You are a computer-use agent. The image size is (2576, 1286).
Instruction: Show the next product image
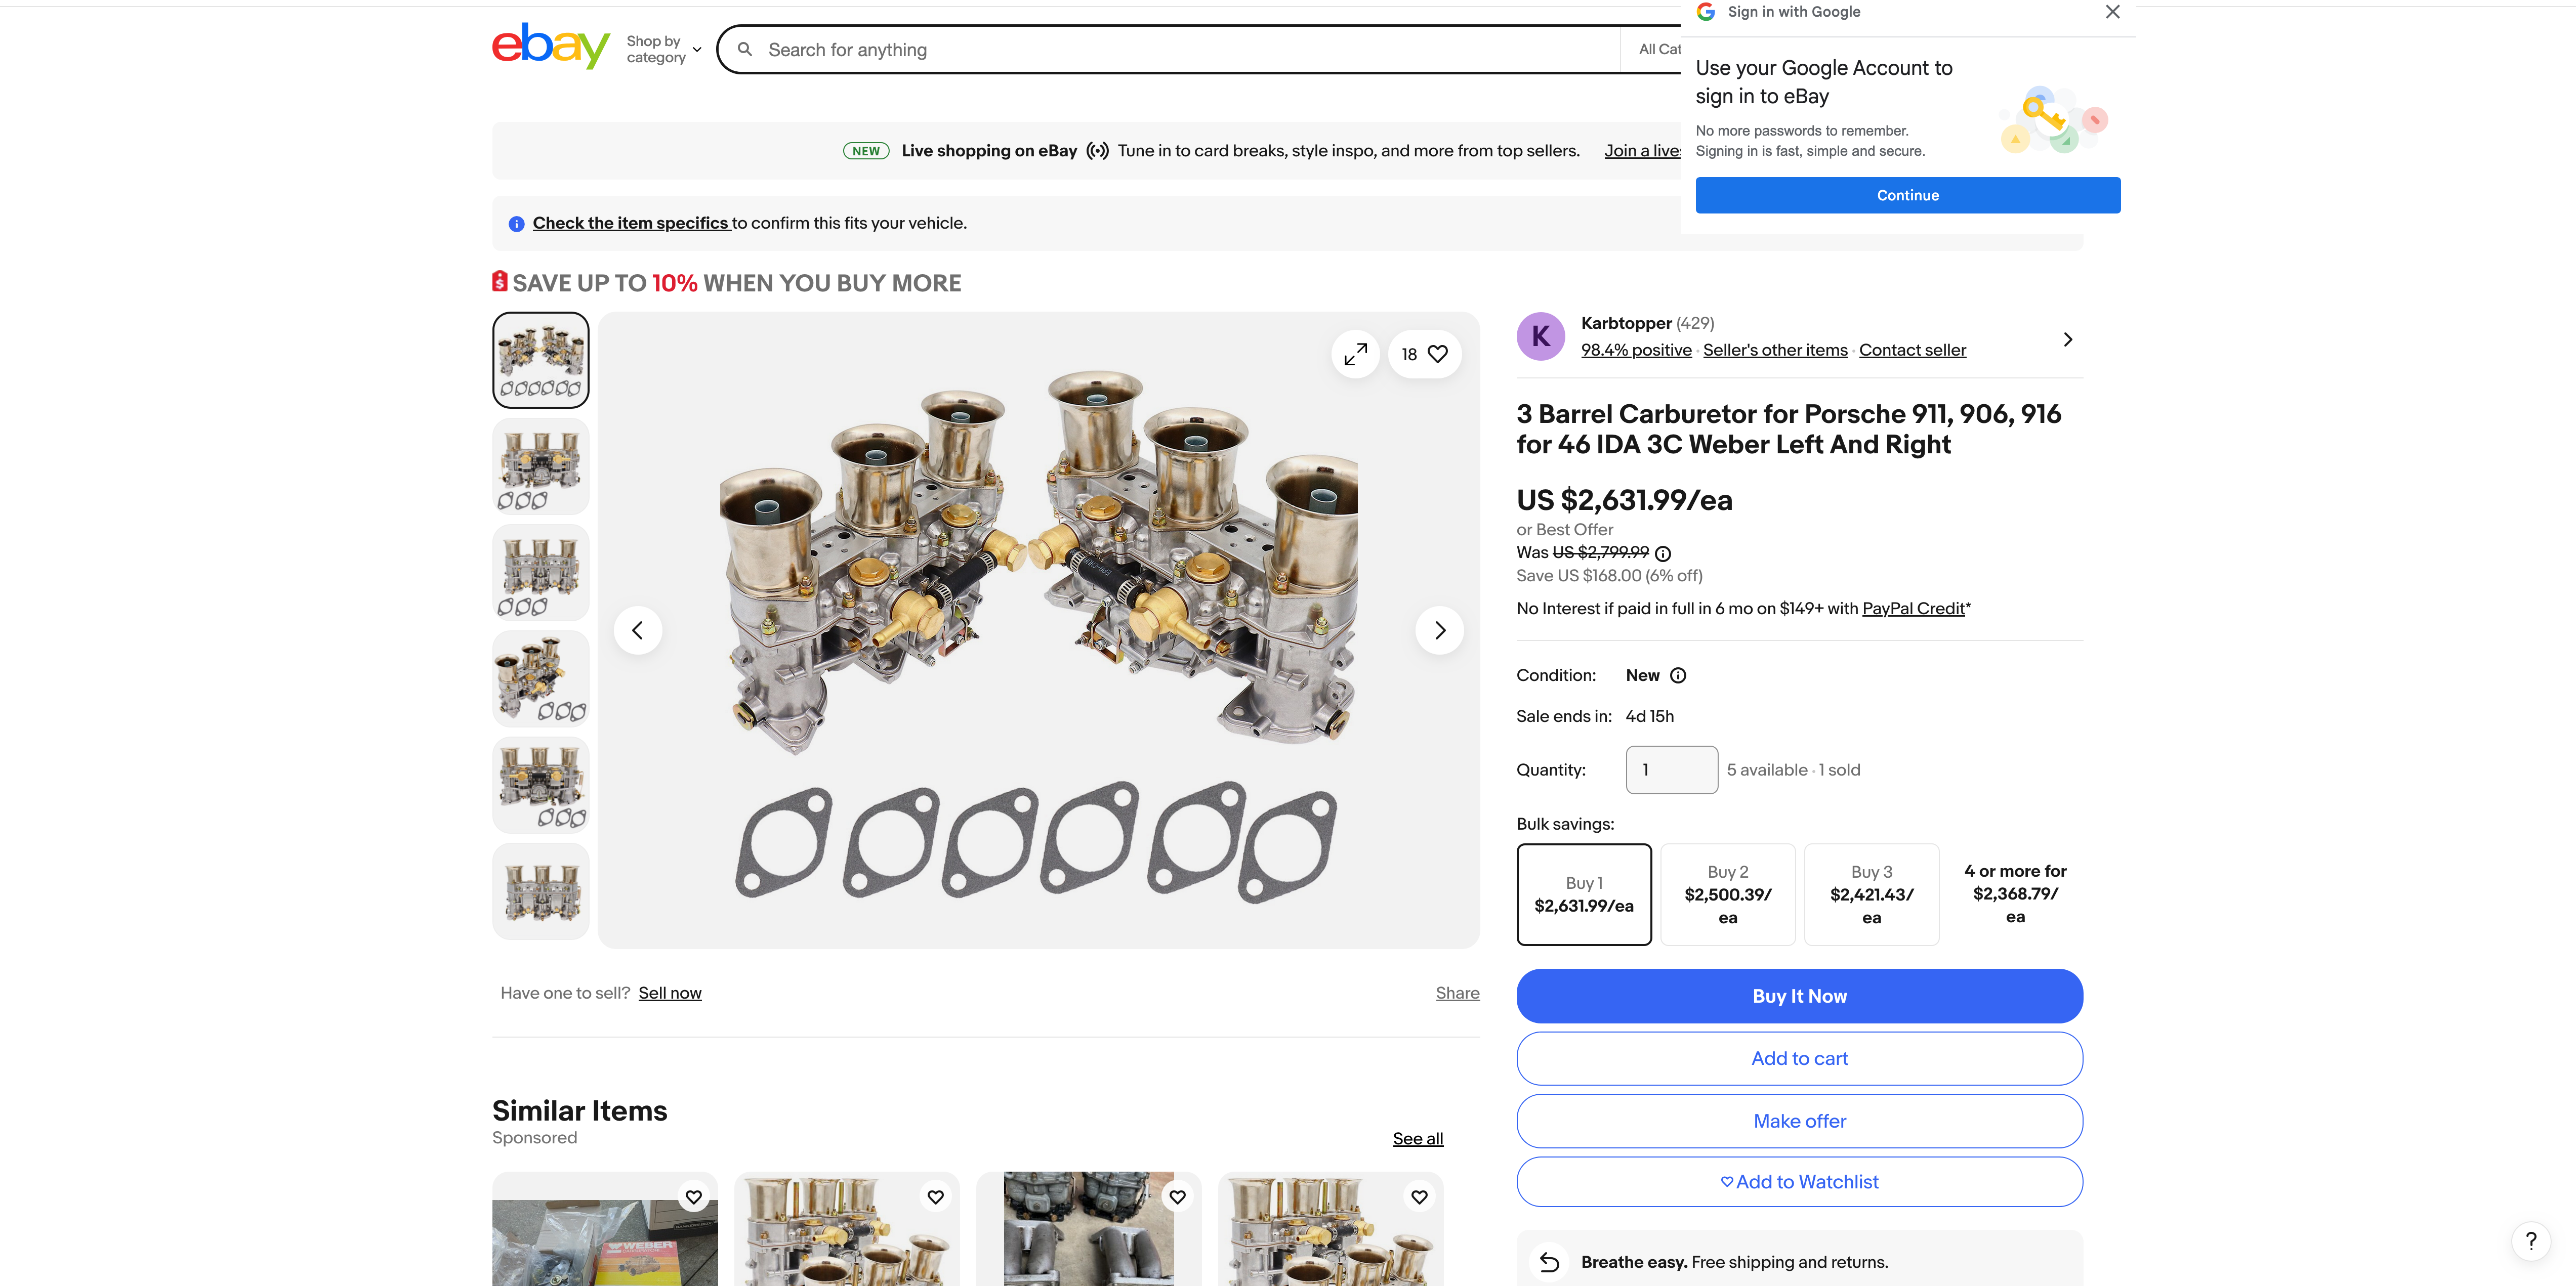[x=1439, y=630]
